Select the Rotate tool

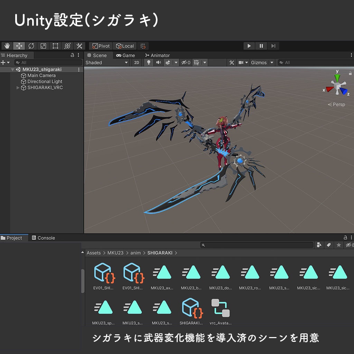(x=31, y=46)
